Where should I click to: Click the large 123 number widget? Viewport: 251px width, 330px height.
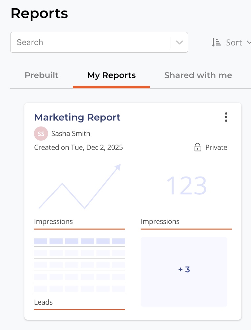tap(186, 185)
